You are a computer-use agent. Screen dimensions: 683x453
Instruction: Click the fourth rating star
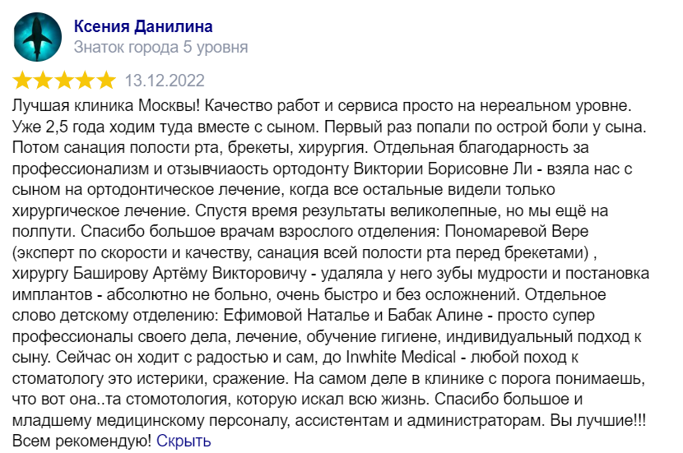tap(86, 81)
